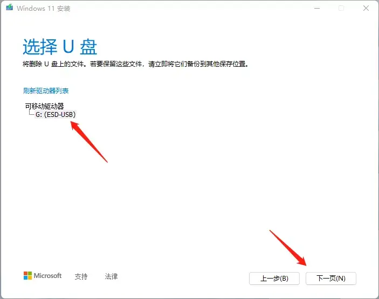Open the 法律 link
This screenshot has width=379, height=299.
111,276
